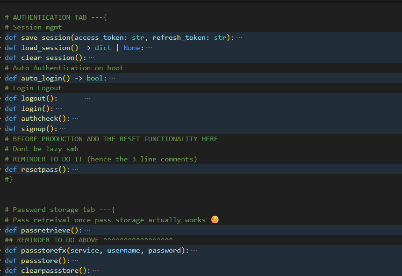Click the ellipsis after auto_login
This screenshot has height=276, width=402.
pos(112,78)
